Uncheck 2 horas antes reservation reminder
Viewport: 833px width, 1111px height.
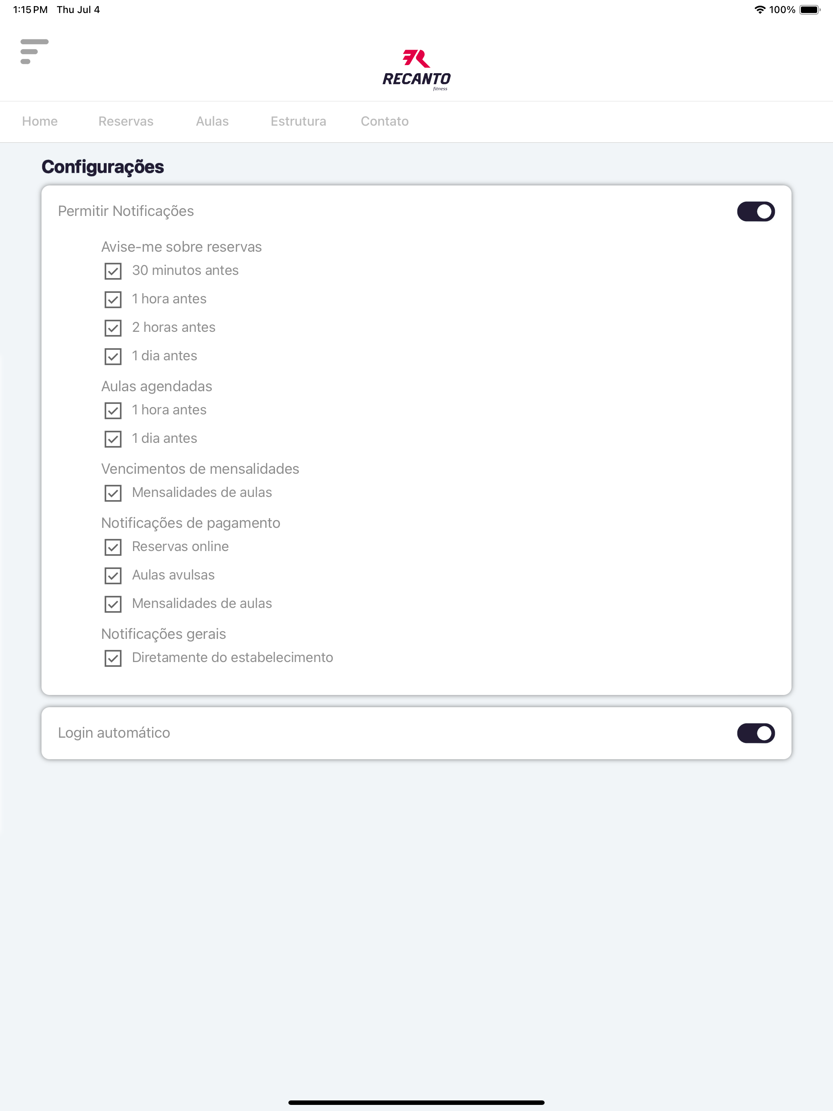tap(113, 328)
